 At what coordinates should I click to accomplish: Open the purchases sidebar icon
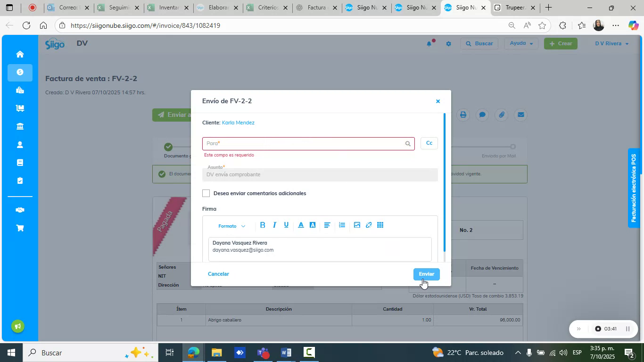click(x=20, y=90)
